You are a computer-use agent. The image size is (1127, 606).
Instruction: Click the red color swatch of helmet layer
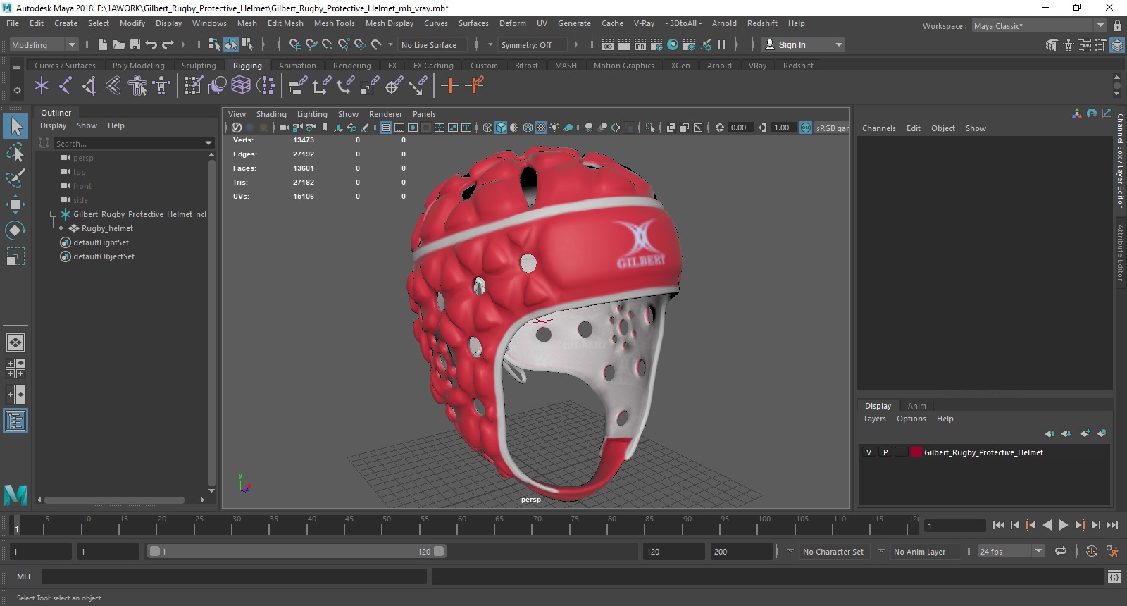[916, 452]
